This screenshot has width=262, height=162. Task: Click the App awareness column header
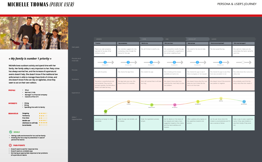128,43
